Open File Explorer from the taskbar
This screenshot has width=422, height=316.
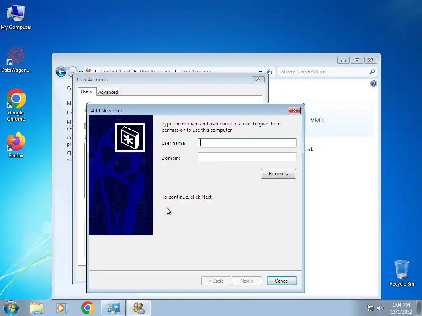(37, 308)
